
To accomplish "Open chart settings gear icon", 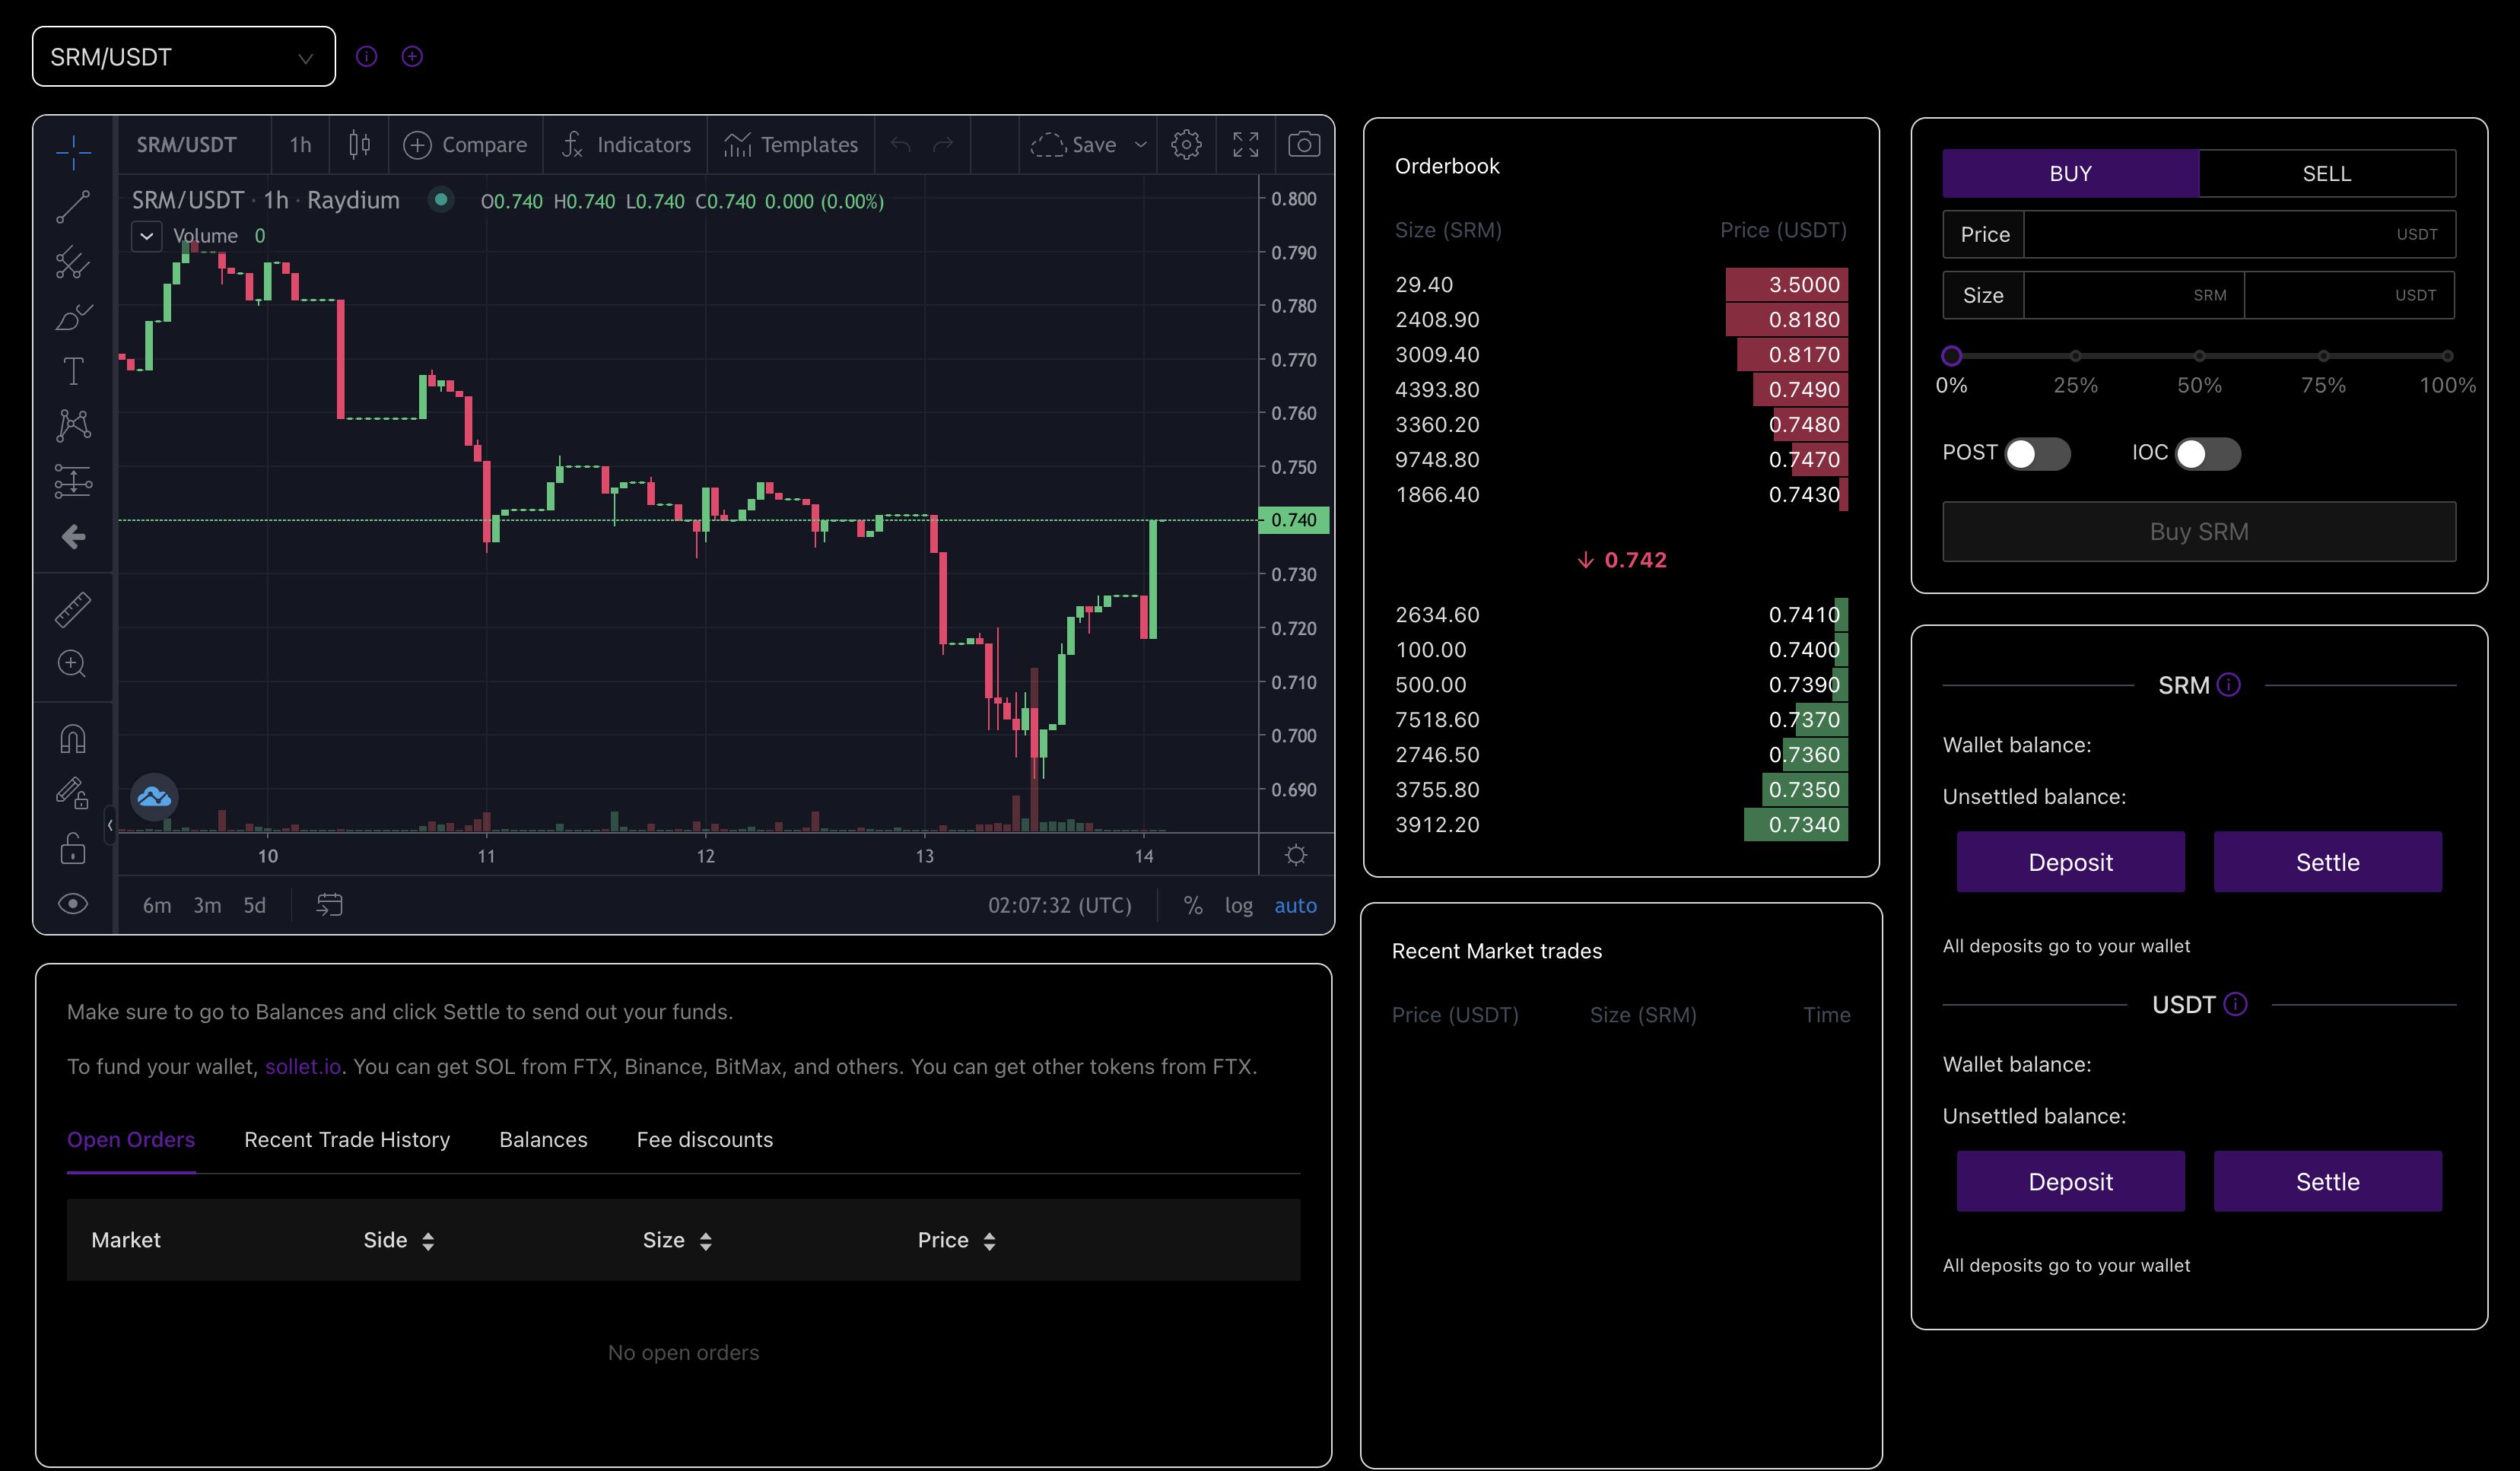I will 1186,145.
